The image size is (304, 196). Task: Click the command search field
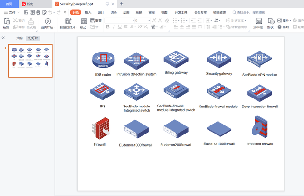[x=249, y=13]
